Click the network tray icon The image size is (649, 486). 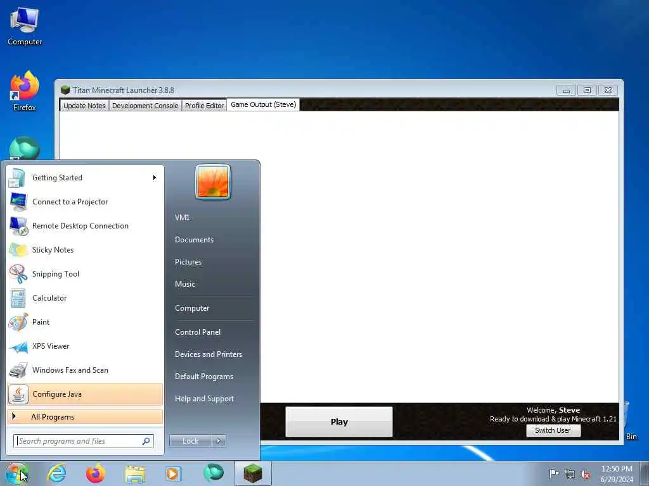pyautogui.click(x=570, y=474)
